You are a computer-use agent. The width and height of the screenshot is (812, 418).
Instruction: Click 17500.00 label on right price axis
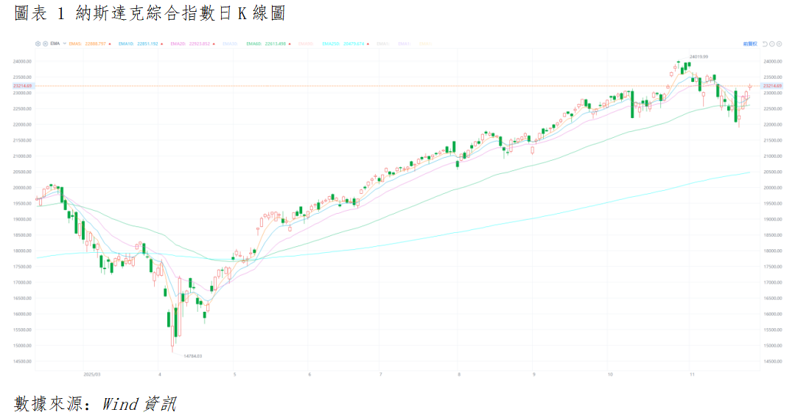772,266
